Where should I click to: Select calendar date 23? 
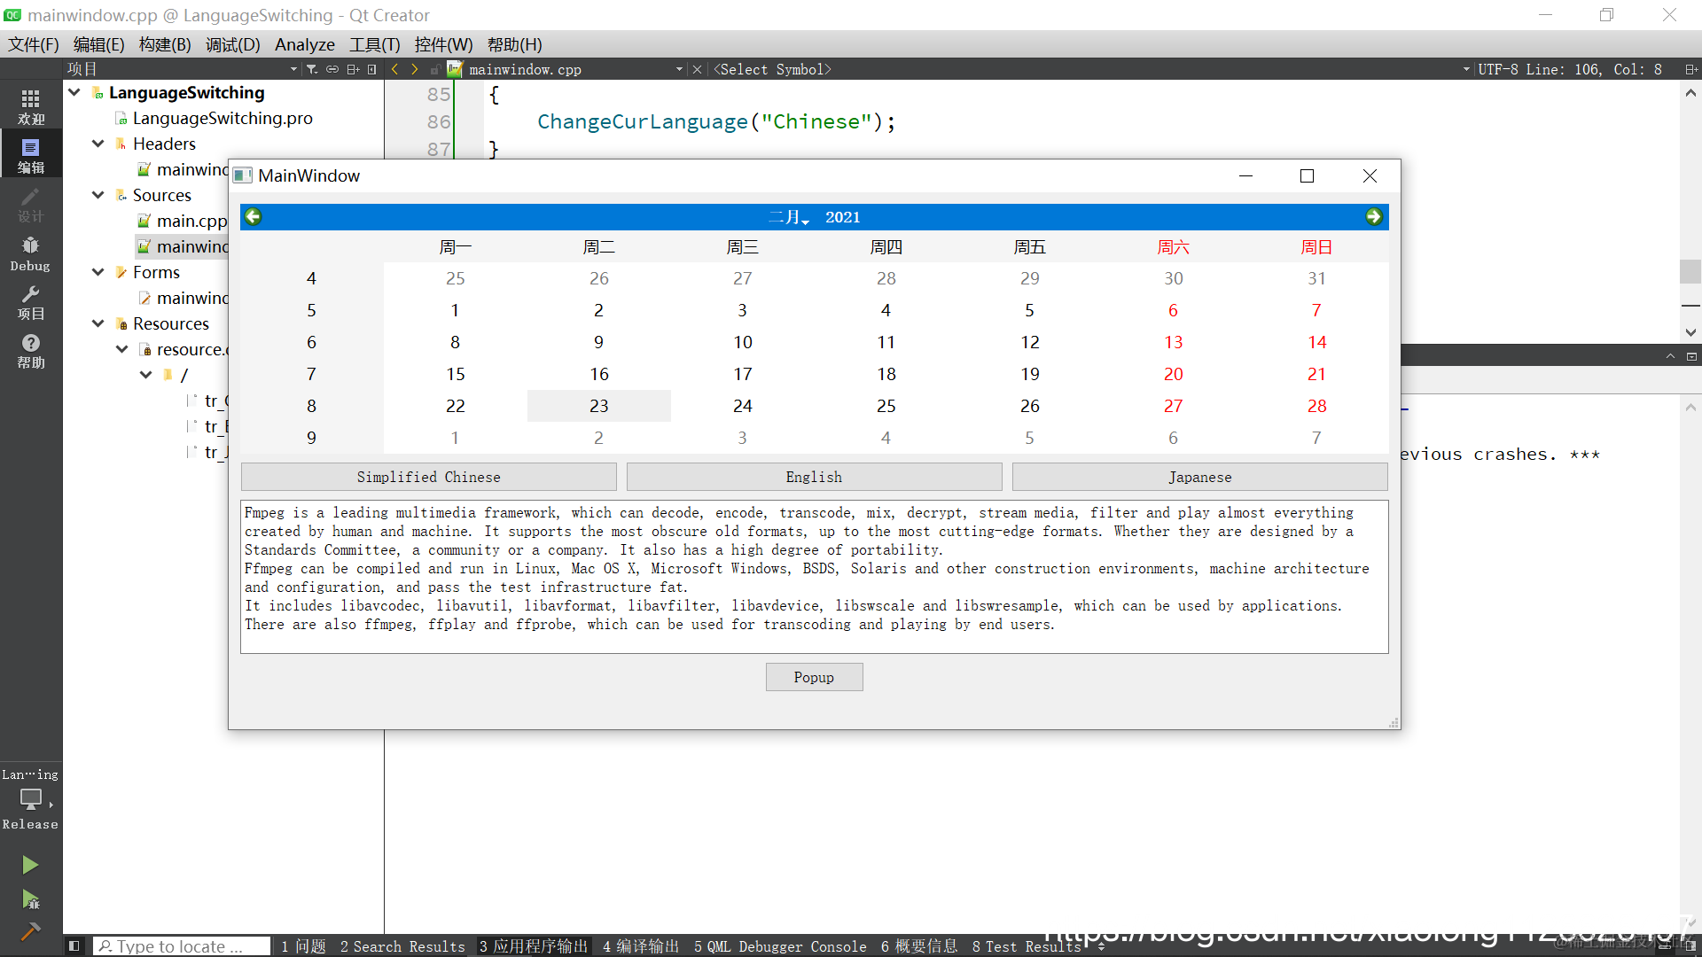tap(599, 406)
